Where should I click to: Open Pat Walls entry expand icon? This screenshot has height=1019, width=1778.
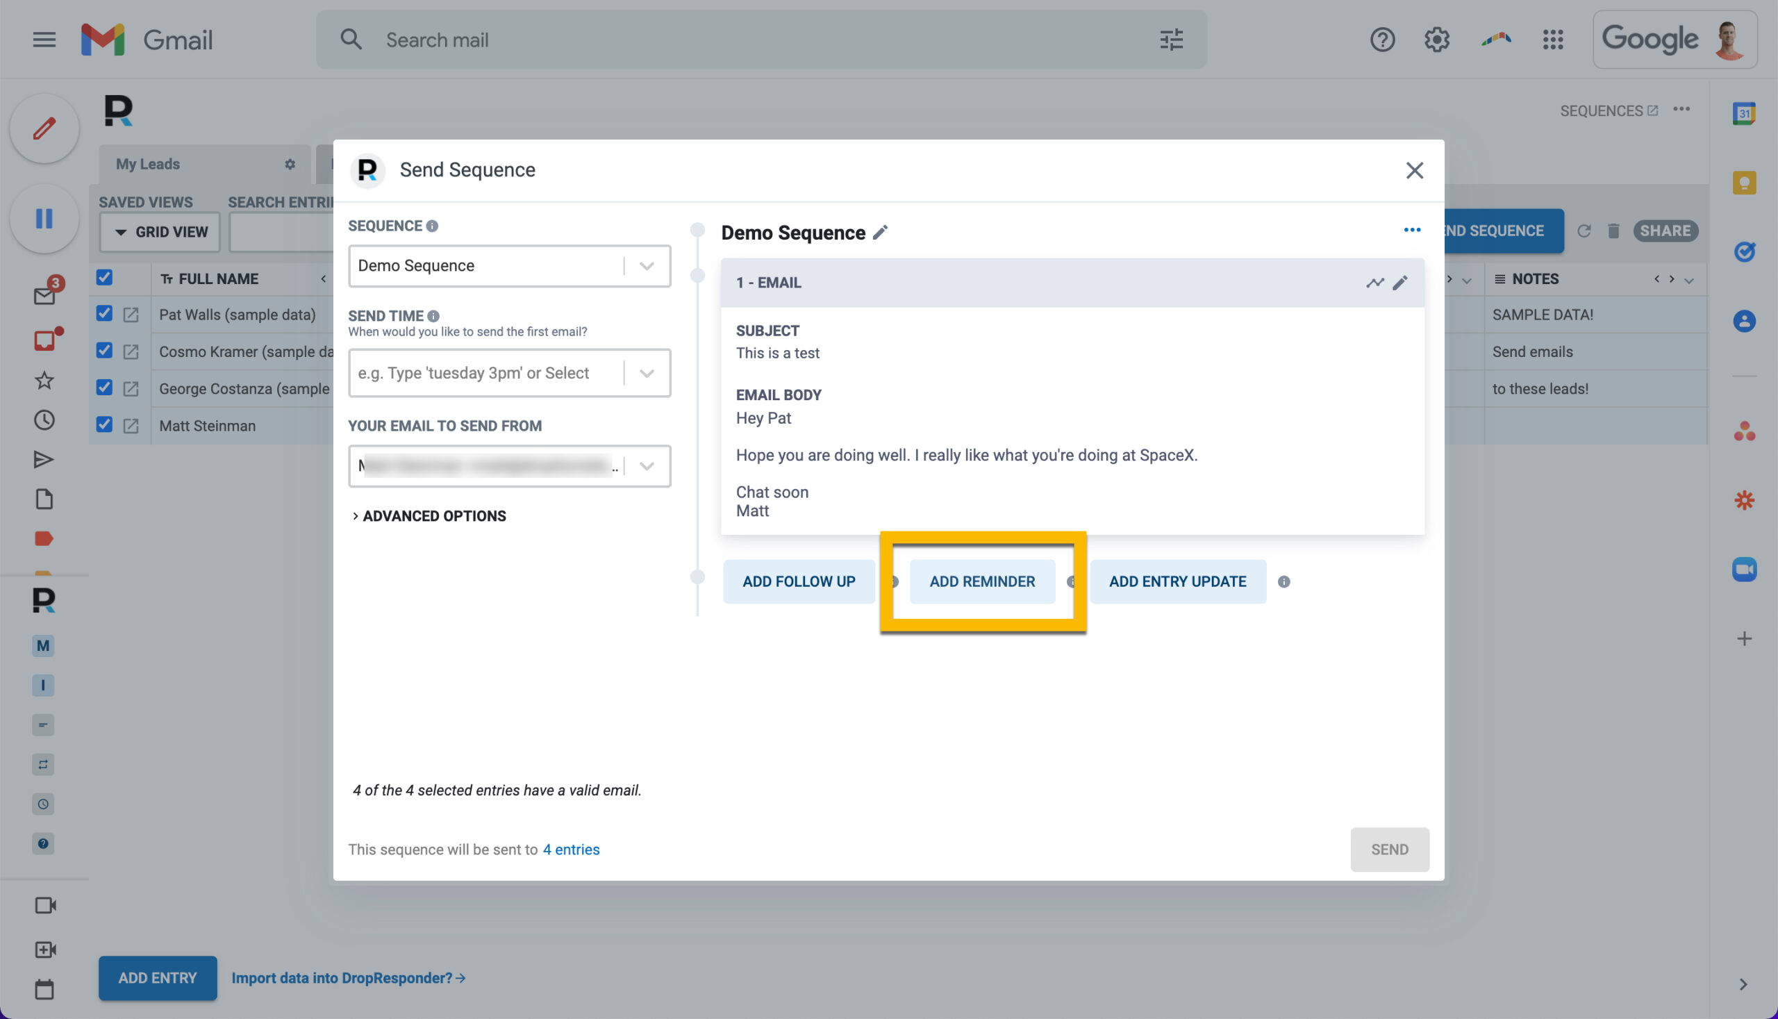click(x=130, y=315)
